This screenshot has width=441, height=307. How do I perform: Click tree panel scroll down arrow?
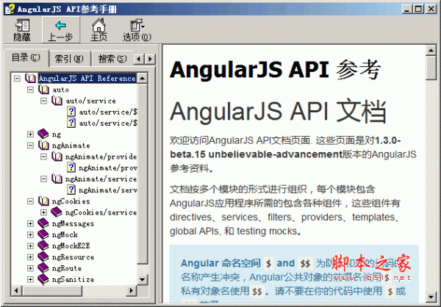click(143, 279)
